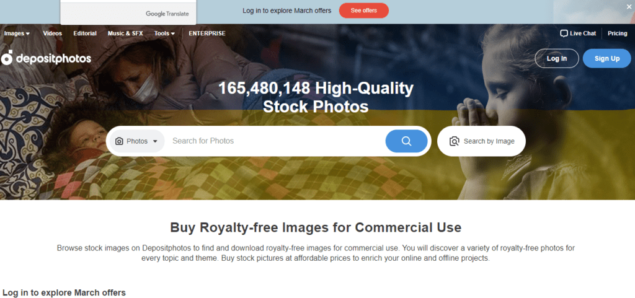This screenshot has width=635, height=298.
Task: Close the March offers banner
Action: pyautogui.click(x=629, y=6)
